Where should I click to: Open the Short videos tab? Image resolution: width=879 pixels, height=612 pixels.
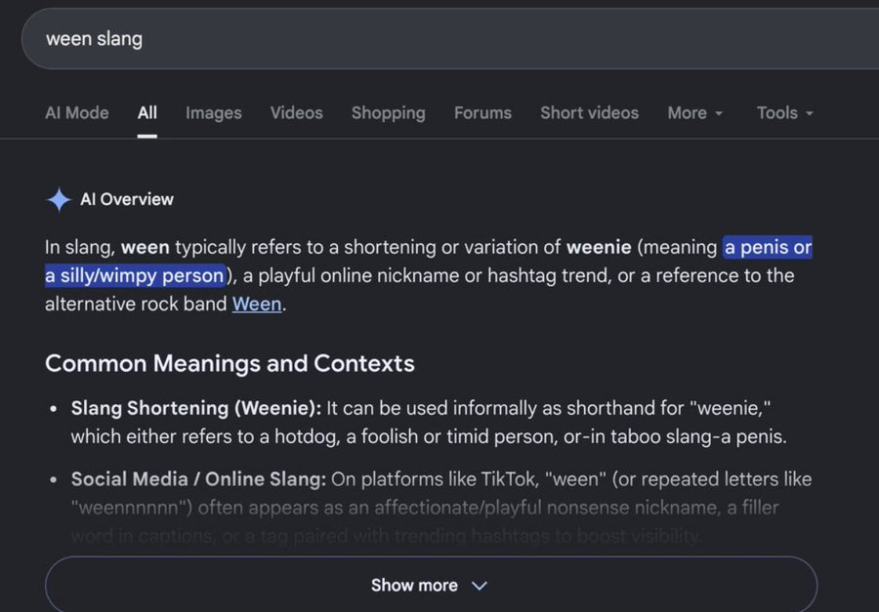(589, 112)
